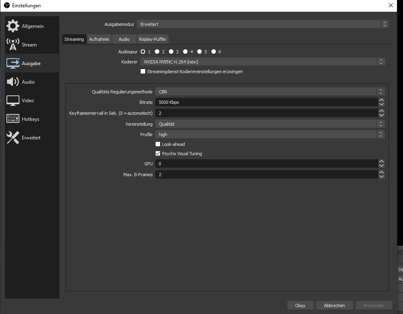Increase Bitrate with the up arrow
The height and width of the screenshot is (314, 403).
pyautogui.click(x=381, y=100)
